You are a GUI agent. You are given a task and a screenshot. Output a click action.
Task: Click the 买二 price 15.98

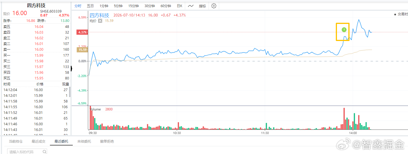[39, 61]
